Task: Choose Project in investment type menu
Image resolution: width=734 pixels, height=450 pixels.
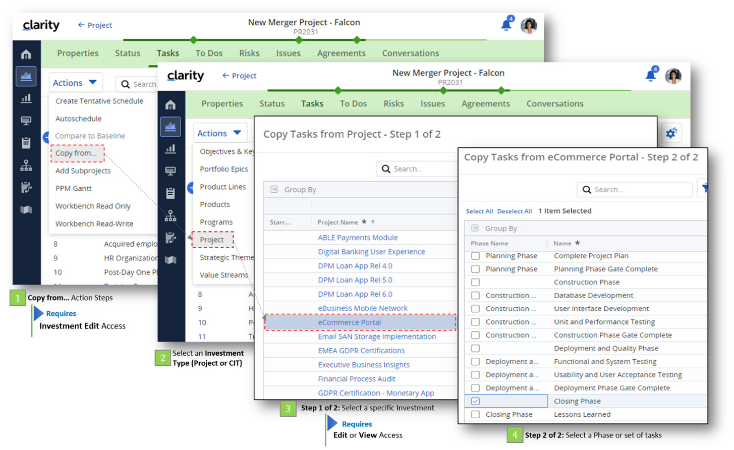Action: [x=212, y=240]
